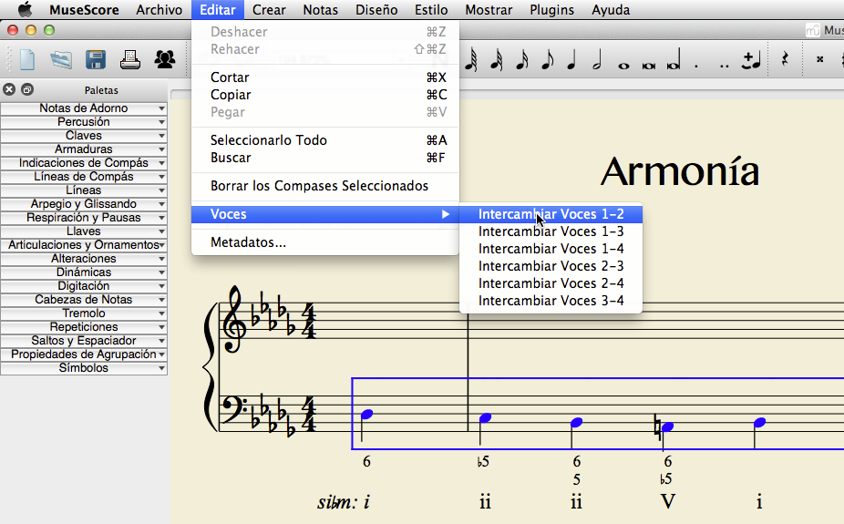Expand the Digitación palette
Viewport: 844px width, 524px height.
coord(84,285)
